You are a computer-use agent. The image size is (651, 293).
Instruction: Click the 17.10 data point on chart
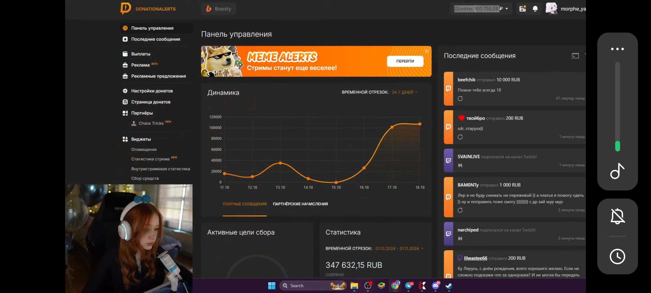pyautogui.click(x=392, y=127)
